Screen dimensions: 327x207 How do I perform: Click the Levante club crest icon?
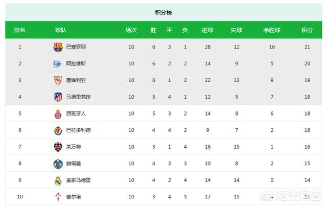pyautogui.click(x=58, y=147)
